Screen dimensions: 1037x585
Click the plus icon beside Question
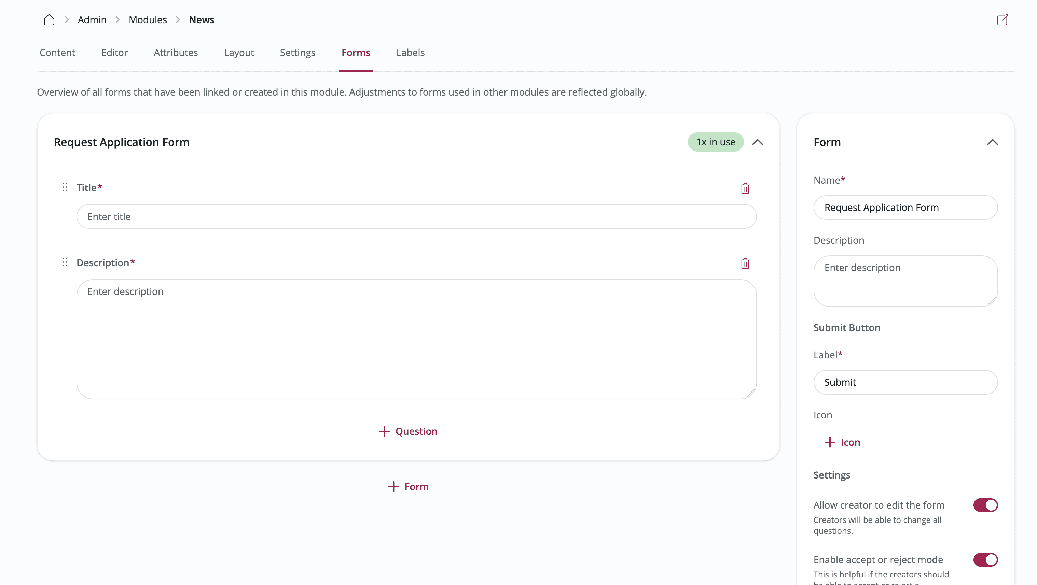pyautogui.click(x=384, y=431)
